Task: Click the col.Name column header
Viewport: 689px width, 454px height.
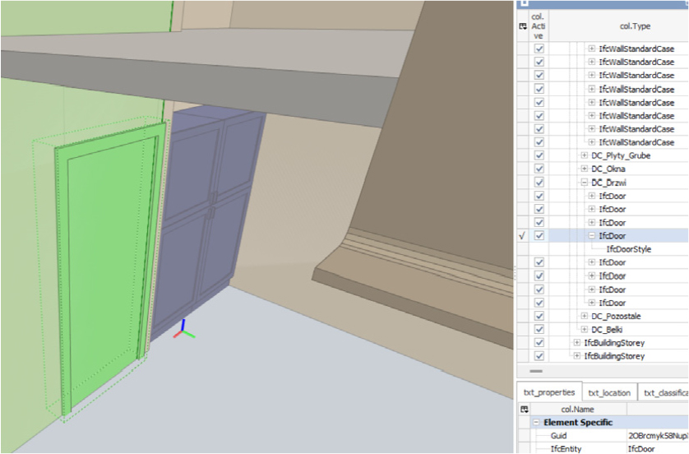Action: point(577,409)
